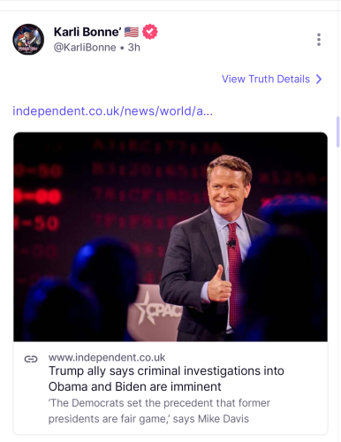Click the www.independent.co.uk domain label
Viewport: 341px width, 442px height.
pos(107,357)
